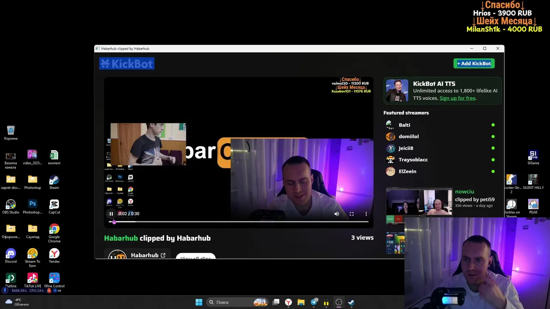Screen dimensions: 550x309
Task: Open Саунпад folder on desktop
Action: click(x=32, y=231)
